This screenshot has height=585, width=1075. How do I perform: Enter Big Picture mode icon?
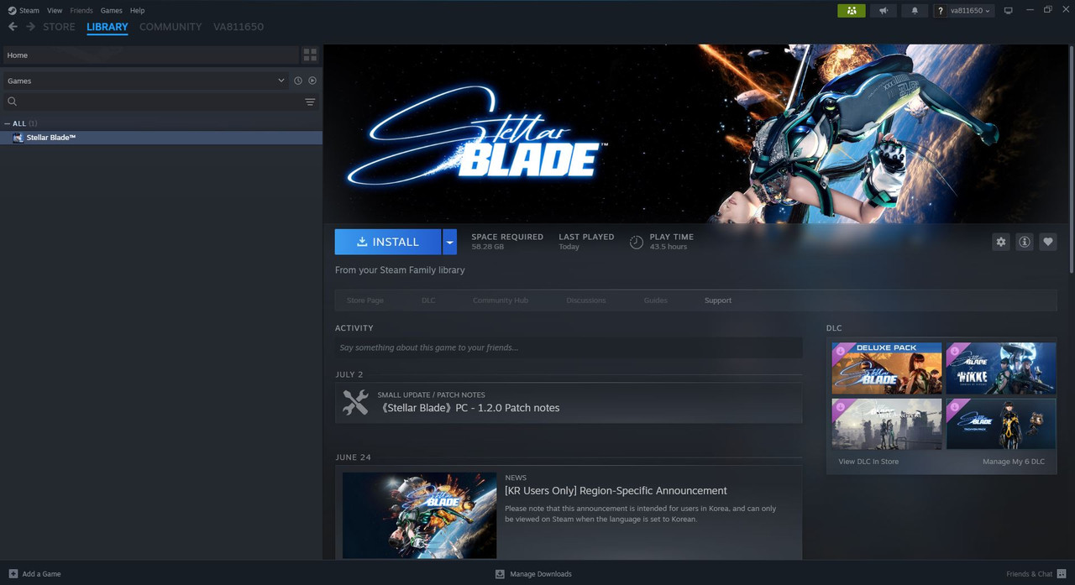coord(1009,10)
